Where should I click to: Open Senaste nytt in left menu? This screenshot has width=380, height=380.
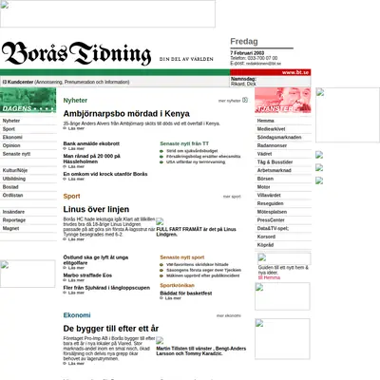coord(16,154)
